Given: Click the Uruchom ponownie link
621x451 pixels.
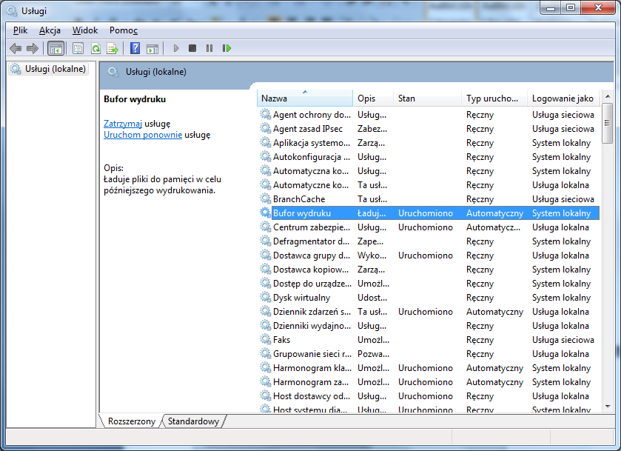Looking at the screenshot, I should point(143,135).
